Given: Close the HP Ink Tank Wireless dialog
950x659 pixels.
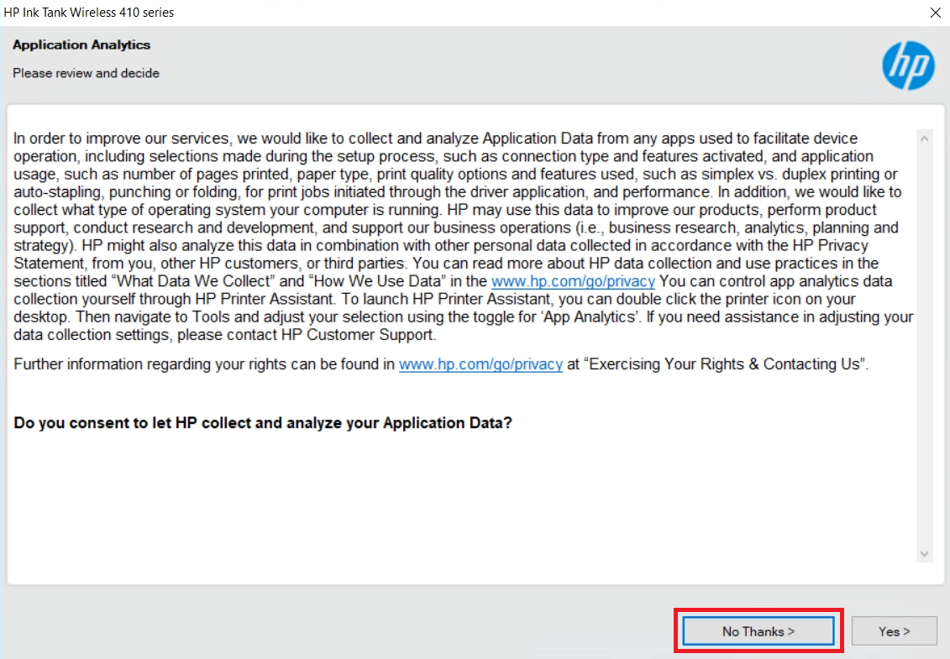Looking at the screenshot, I should 936,13.
